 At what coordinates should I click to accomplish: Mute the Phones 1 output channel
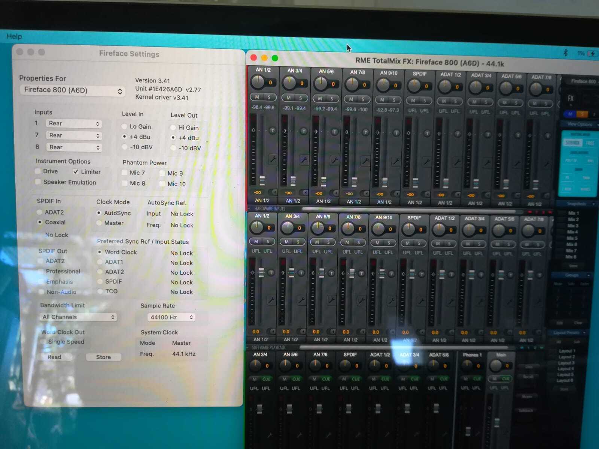[466, 379]
